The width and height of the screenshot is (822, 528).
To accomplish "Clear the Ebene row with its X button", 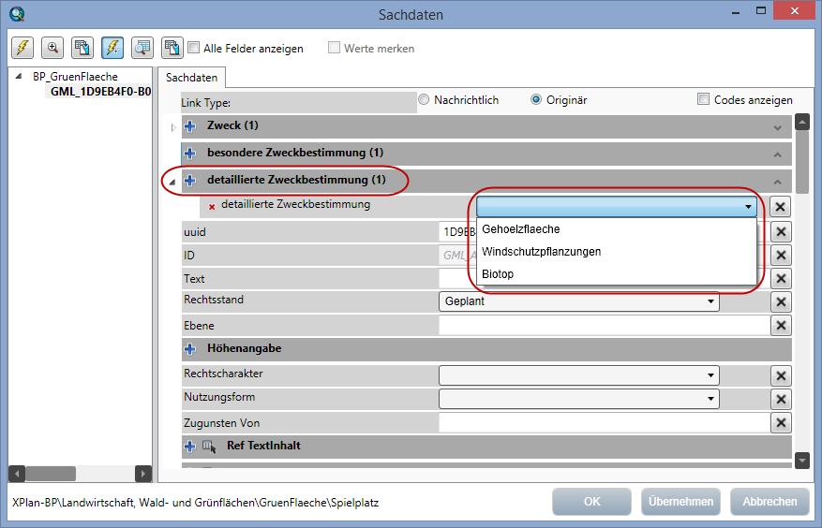I will pyautogui.click(x=781, y=325).
